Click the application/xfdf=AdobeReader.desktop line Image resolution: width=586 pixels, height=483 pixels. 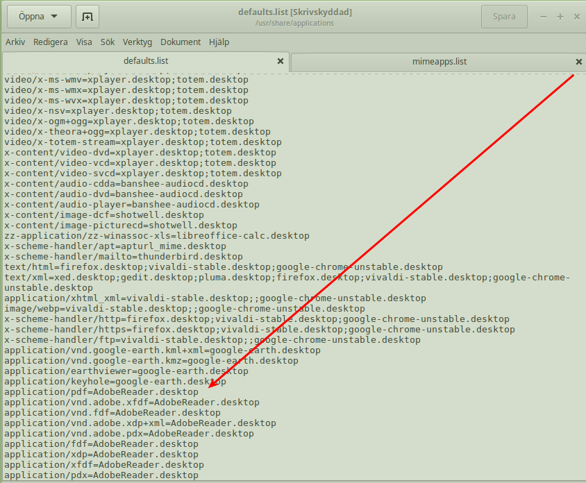(104, 466)
